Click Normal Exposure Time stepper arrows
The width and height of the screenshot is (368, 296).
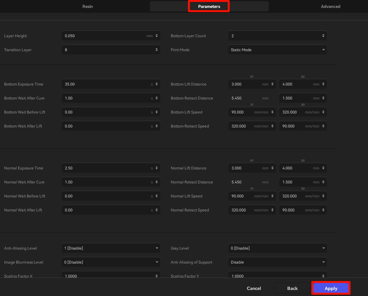(156, 168)
